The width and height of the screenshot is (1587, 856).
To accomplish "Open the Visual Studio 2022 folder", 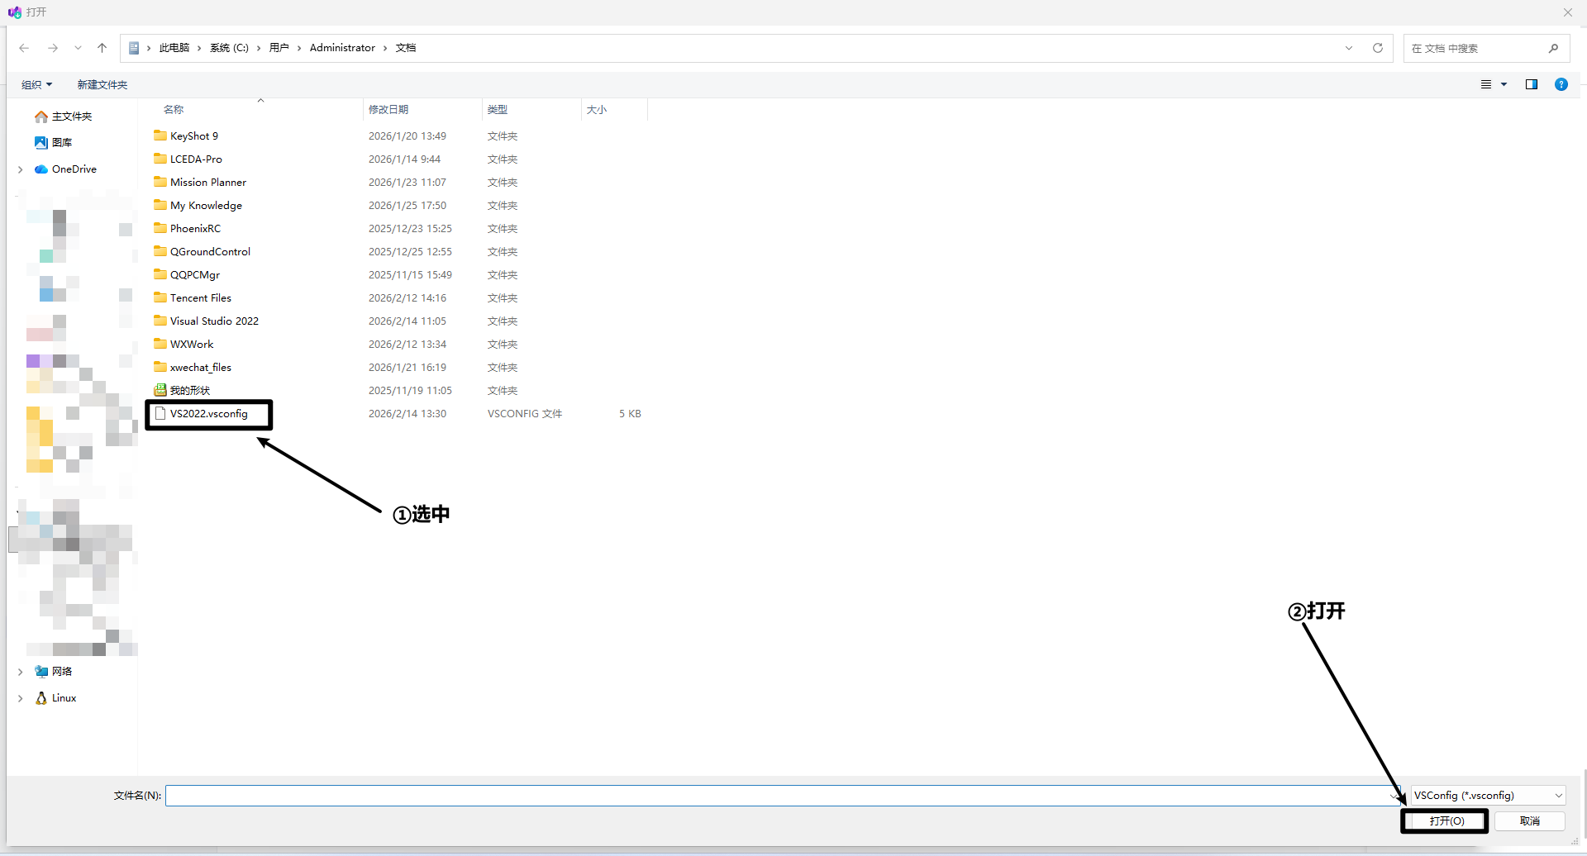I will pyautogui.click(x=214, y=321).
